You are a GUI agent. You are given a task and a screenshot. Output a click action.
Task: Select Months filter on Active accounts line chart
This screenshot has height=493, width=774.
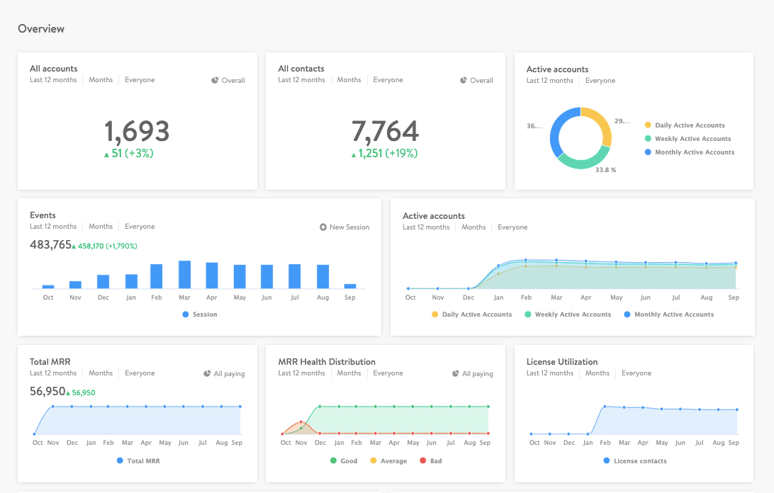(x=473, y=227)
